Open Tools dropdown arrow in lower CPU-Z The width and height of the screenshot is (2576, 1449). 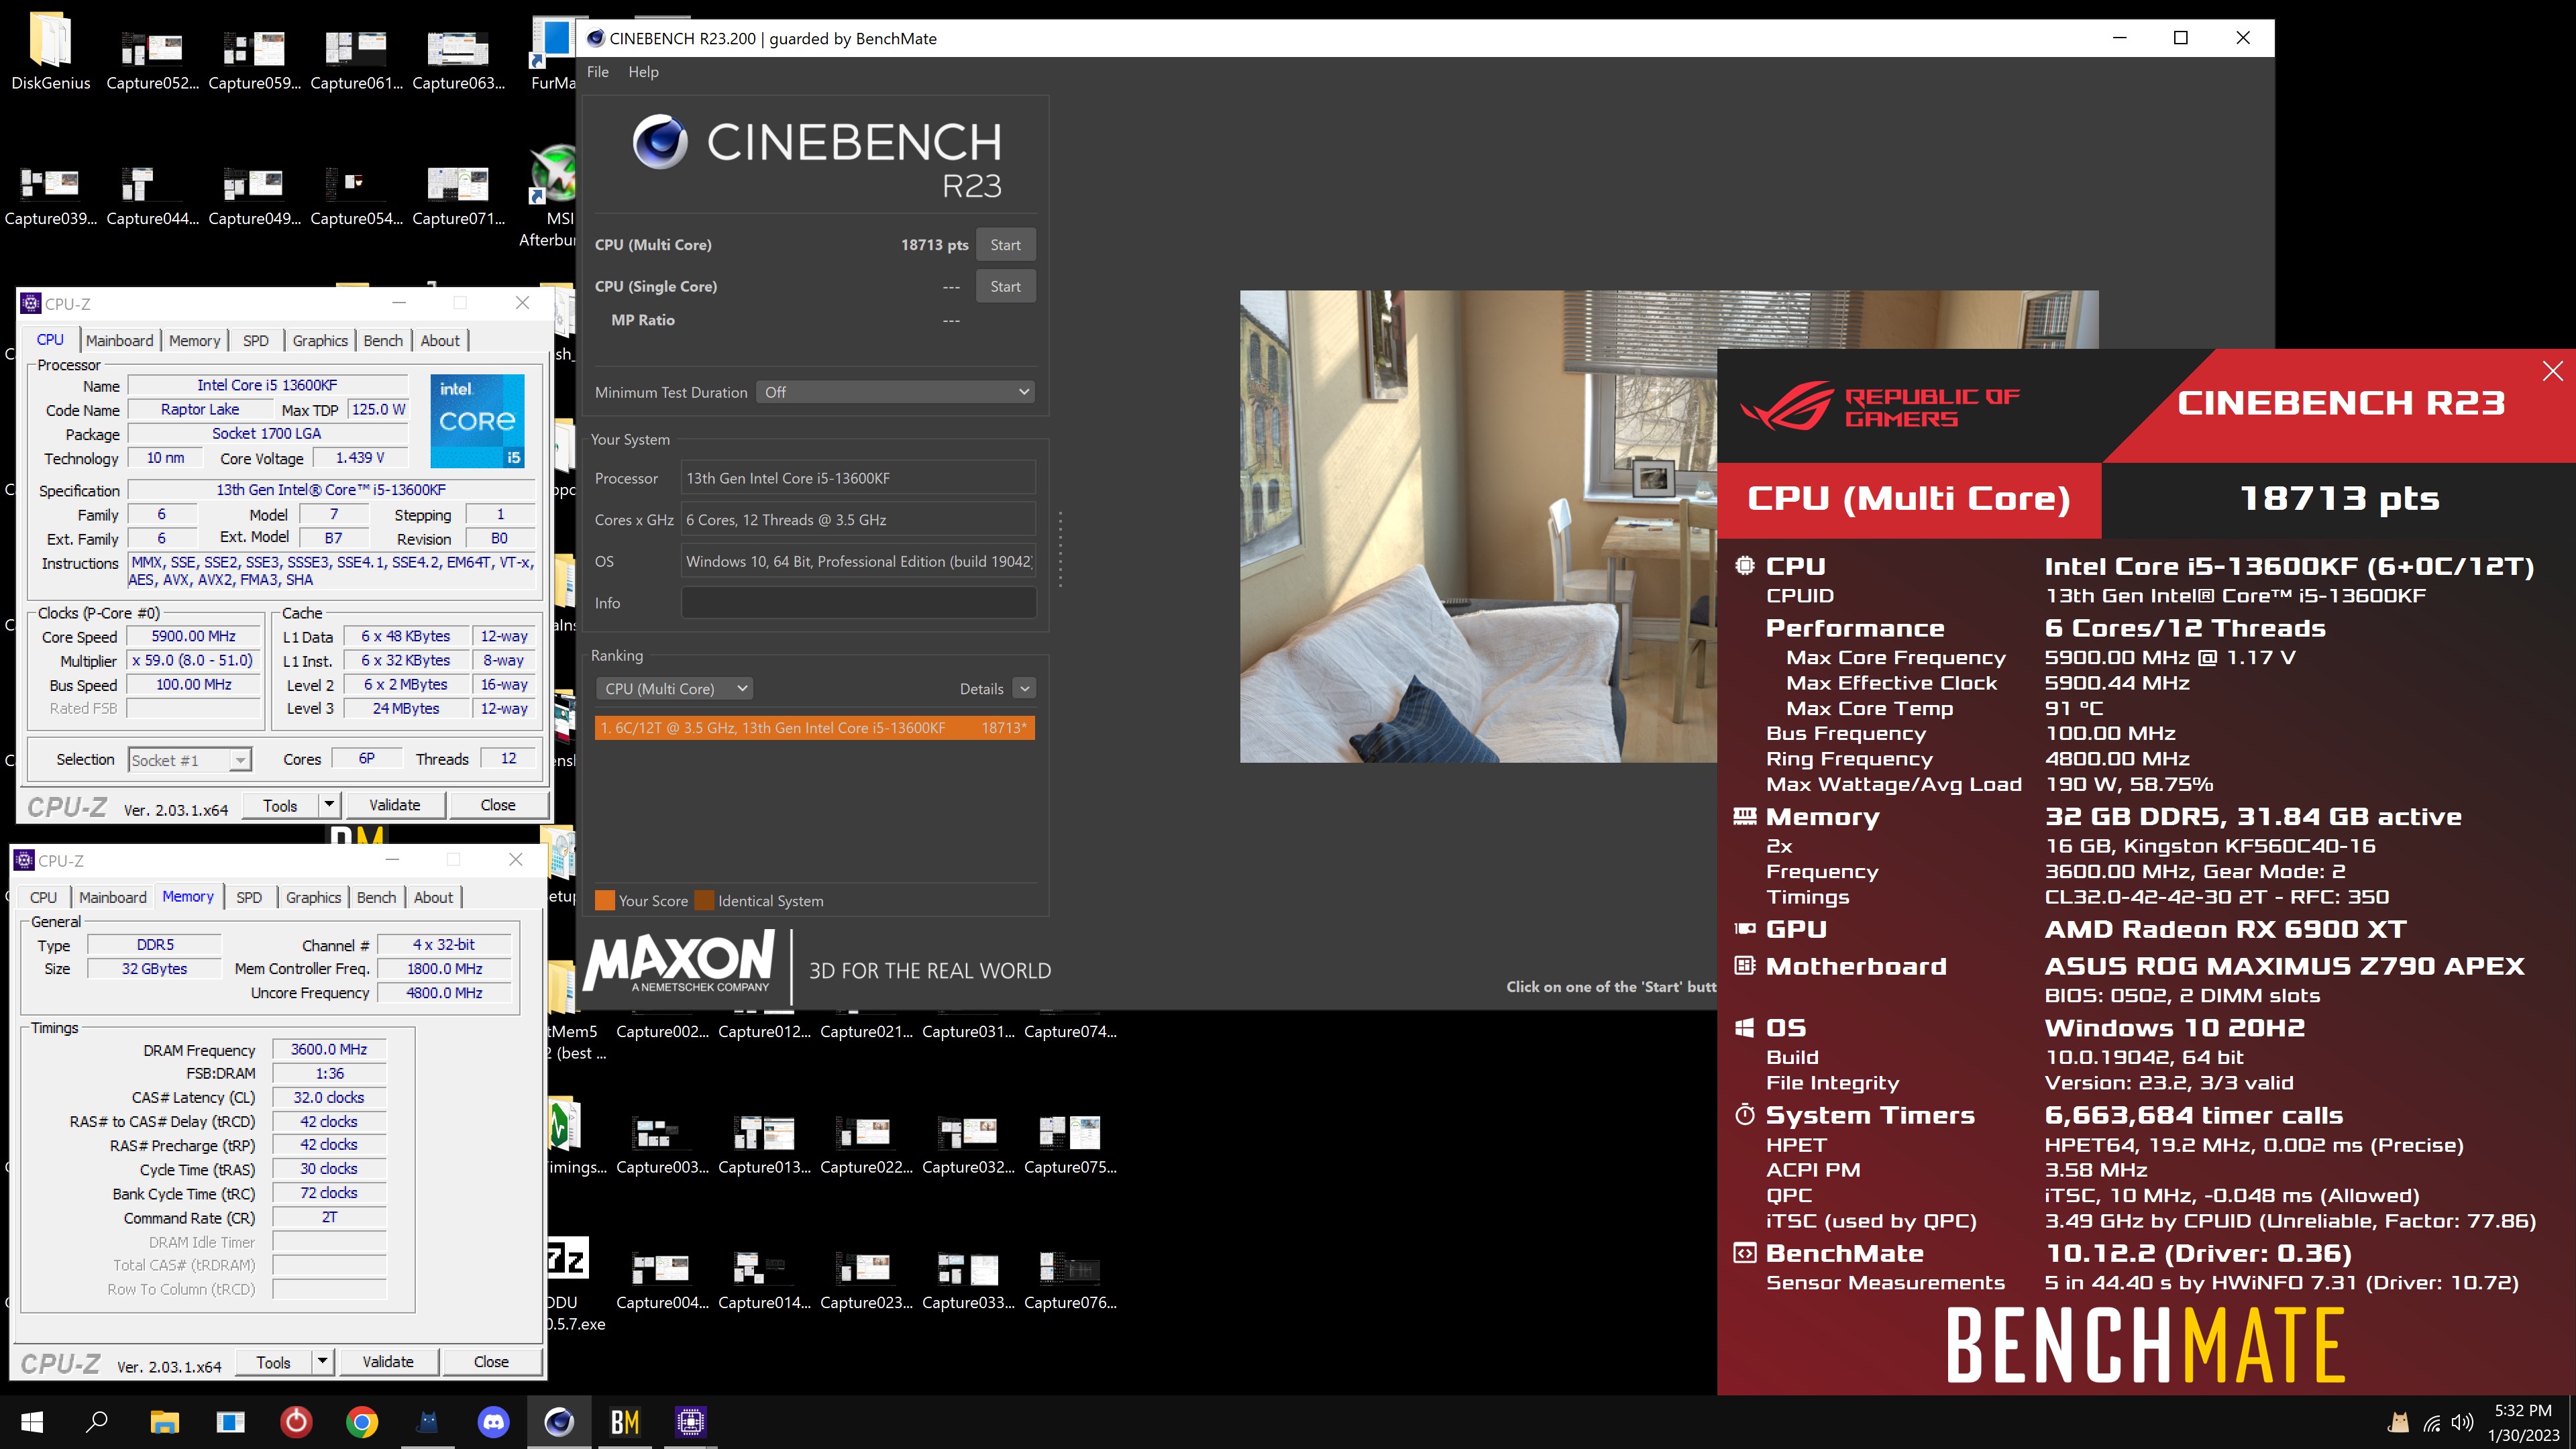tap(322, 1361)
